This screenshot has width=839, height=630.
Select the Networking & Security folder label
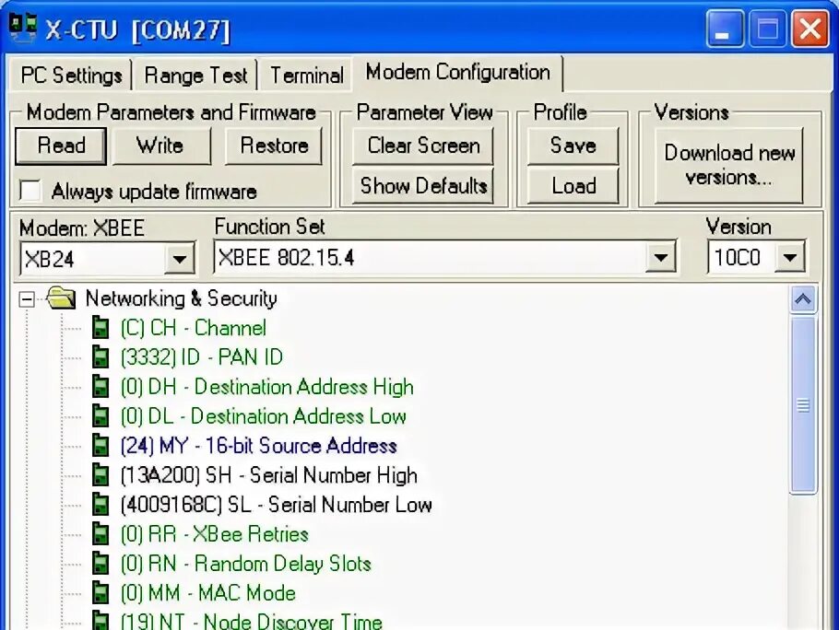click(x=182, y=298)
